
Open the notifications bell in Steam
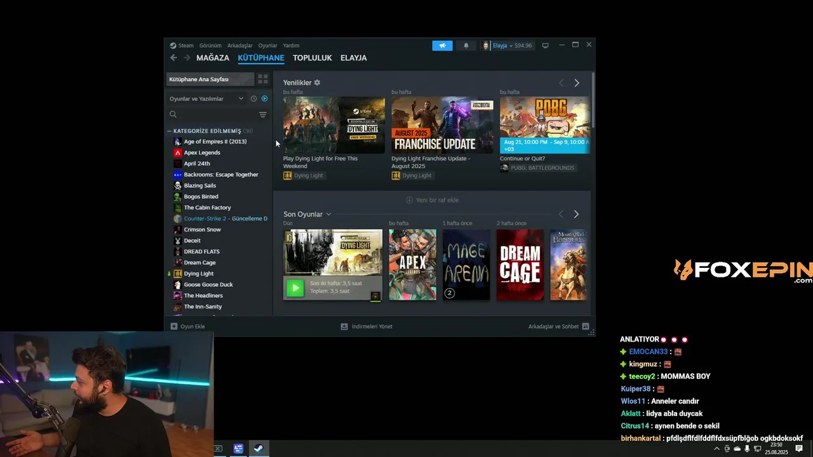tap(466, 46)
